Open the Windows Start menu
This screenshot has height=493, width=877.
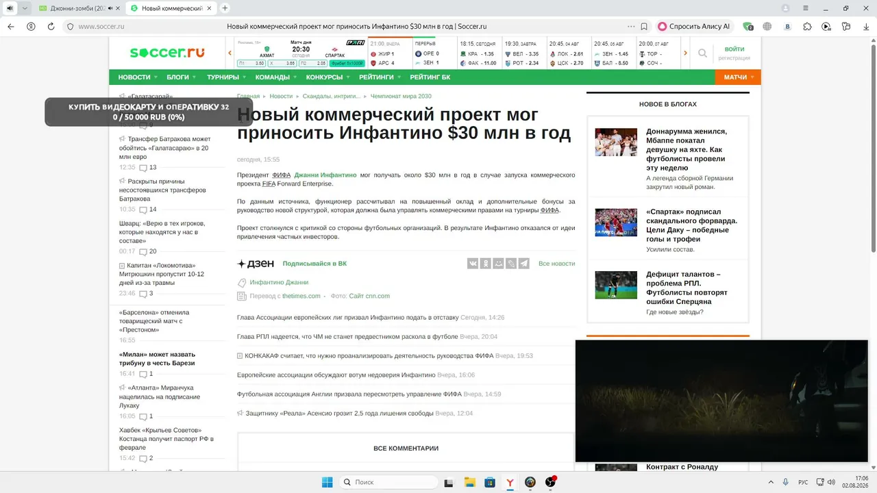(x=327, y=482)
